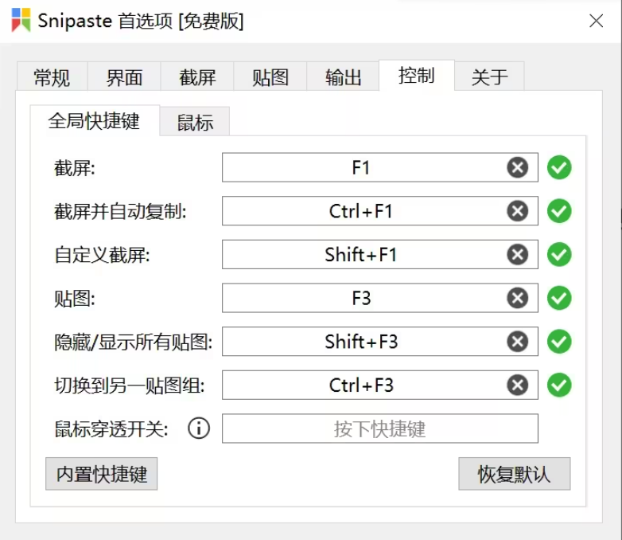Click the 鼠标穿透开关 shortcut input field

pyautogui.click(x=379, y=428)
